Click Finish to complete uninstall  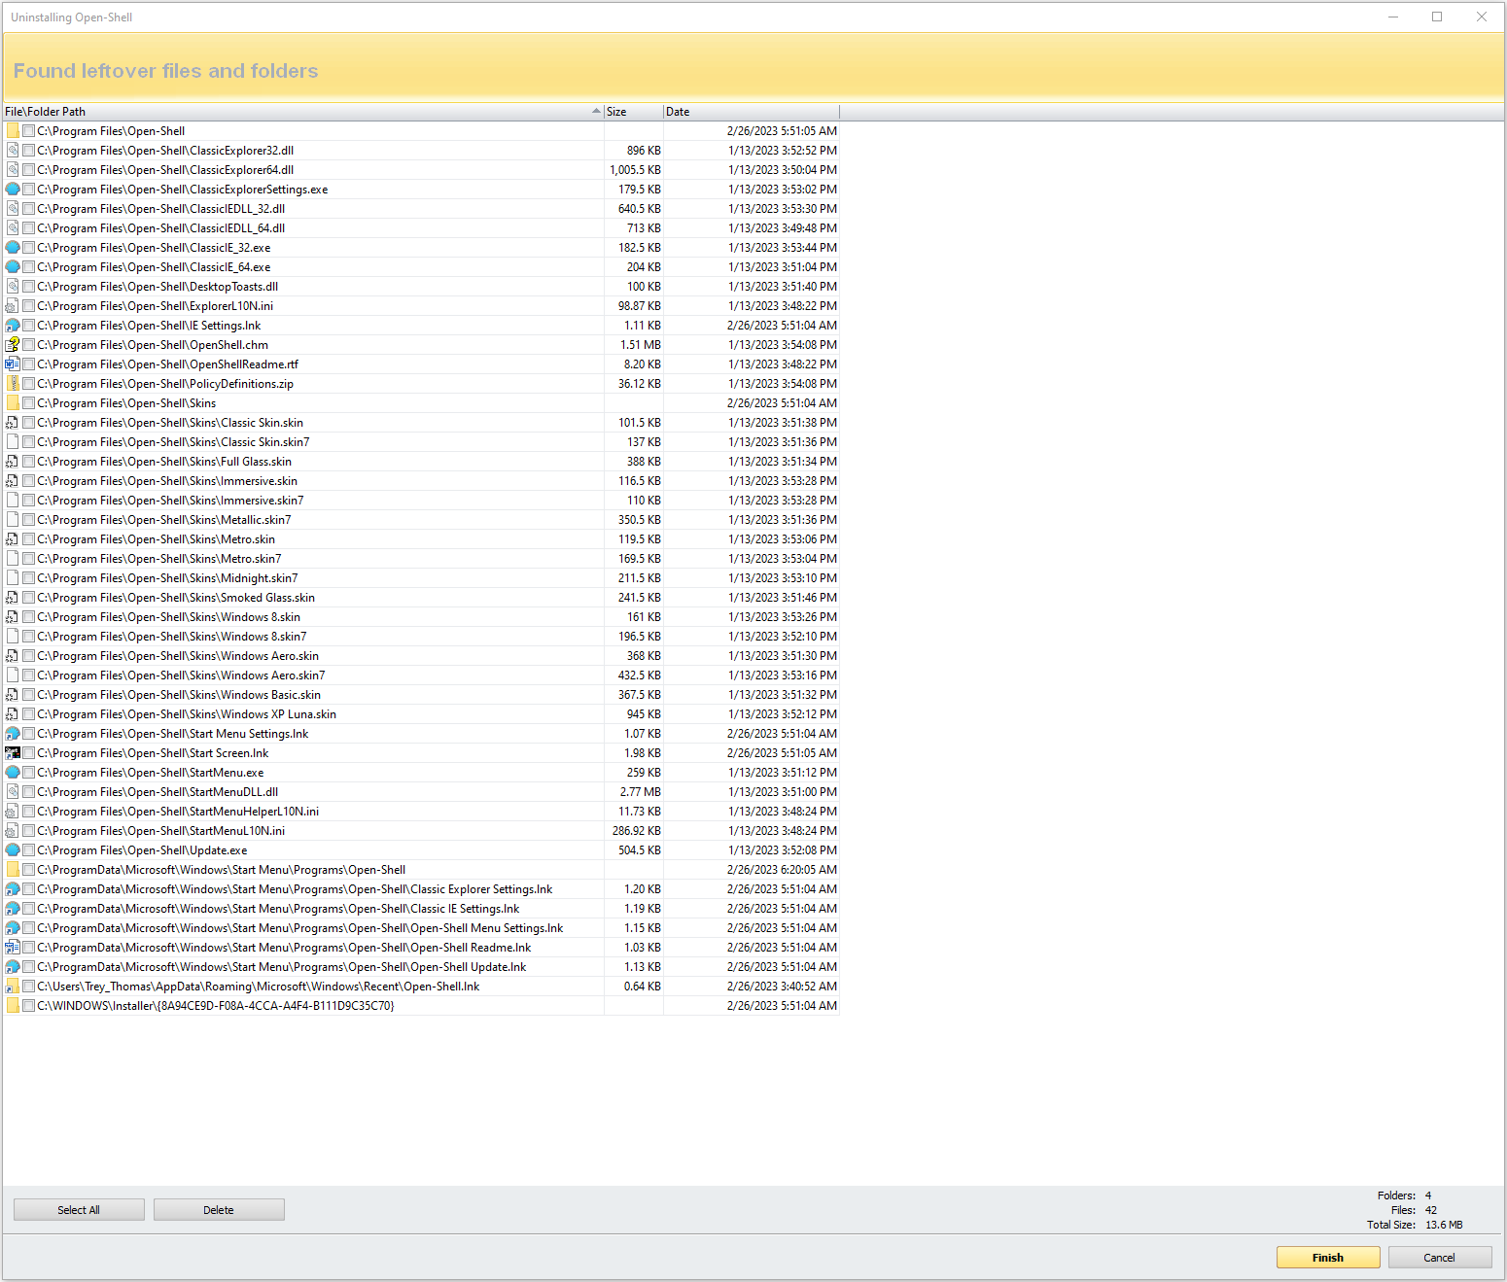[x=1328, y=1258]
